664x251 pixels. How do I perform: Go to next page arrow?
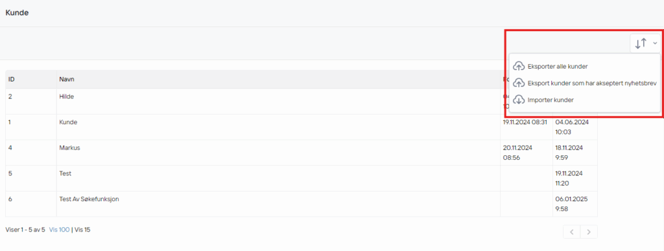pyautogui.click(x=589, y=232)
